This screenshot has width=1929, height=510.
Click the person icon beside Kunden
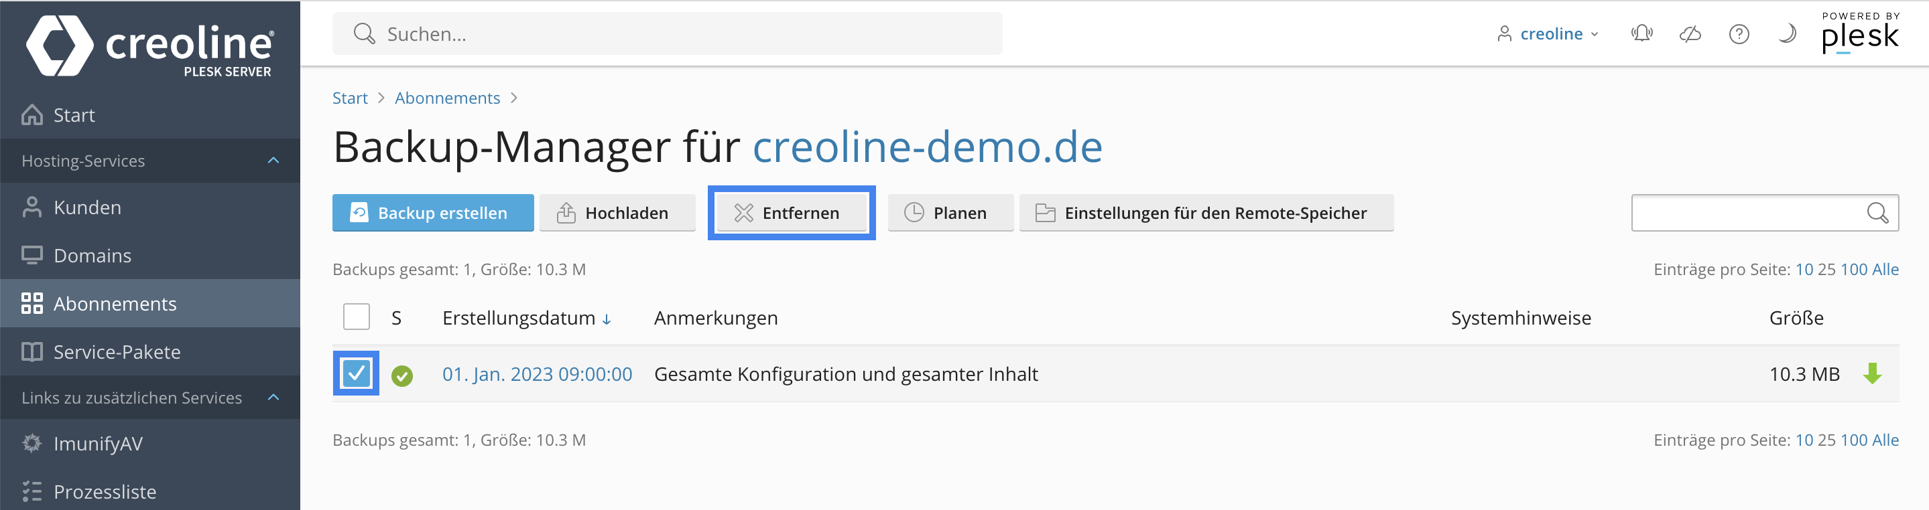(x=32, y=207)
